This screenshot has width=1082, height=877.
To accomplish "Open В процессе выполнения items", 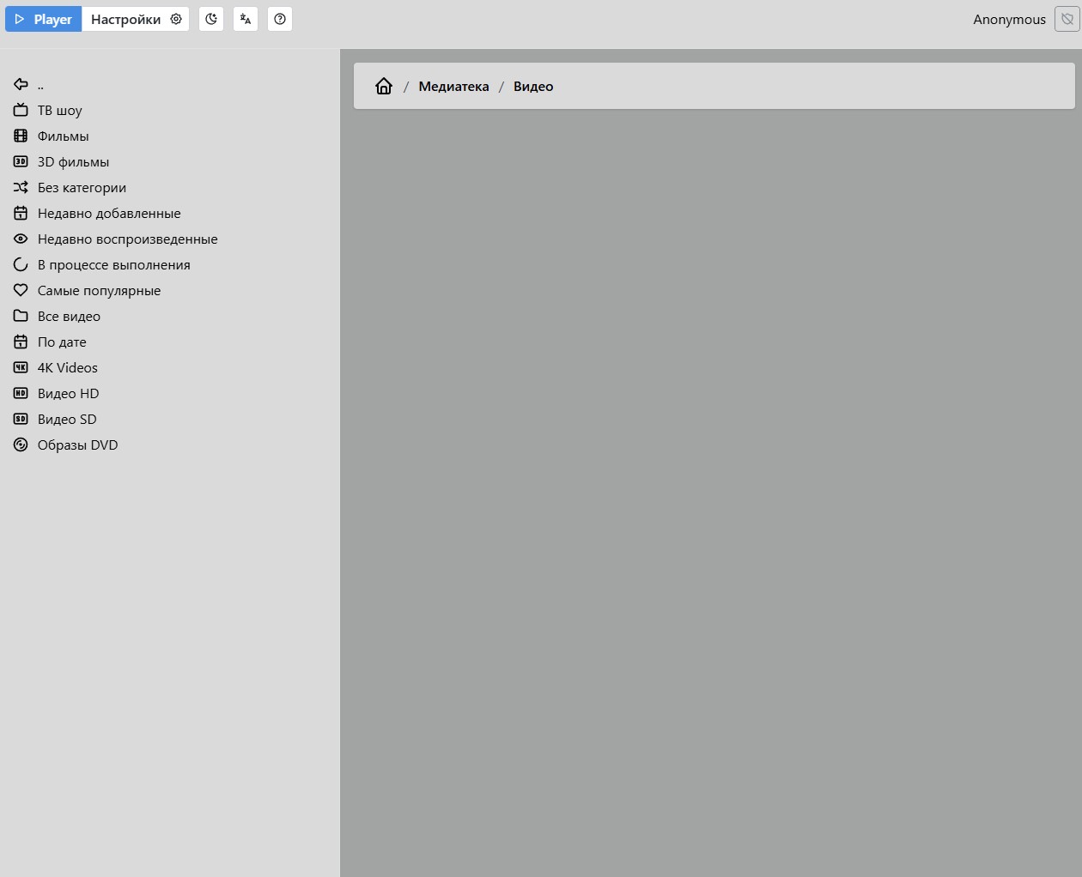I will click(x=113, y=264).
